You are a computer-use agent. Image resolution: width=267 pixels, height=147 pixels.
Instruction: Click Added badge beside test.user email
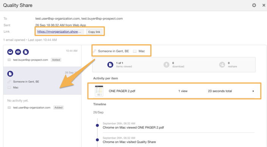(x=58, y=108)
